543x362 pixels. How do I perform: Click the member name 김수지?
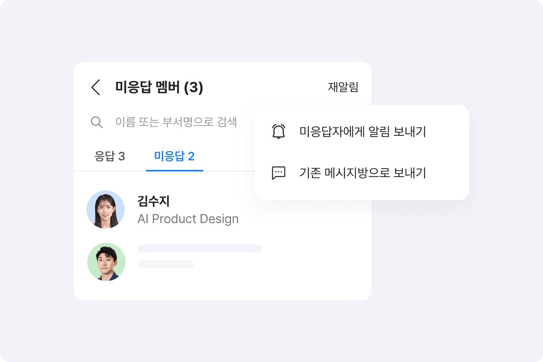point(154,201)
